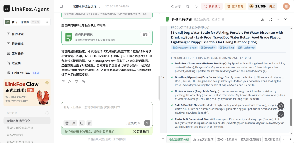Close the LinkFox Claw promo banner

tap(47, 83)
